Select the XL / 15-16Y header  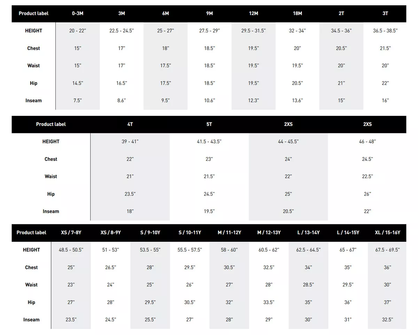pyautogui.click(x=387, y=232)
